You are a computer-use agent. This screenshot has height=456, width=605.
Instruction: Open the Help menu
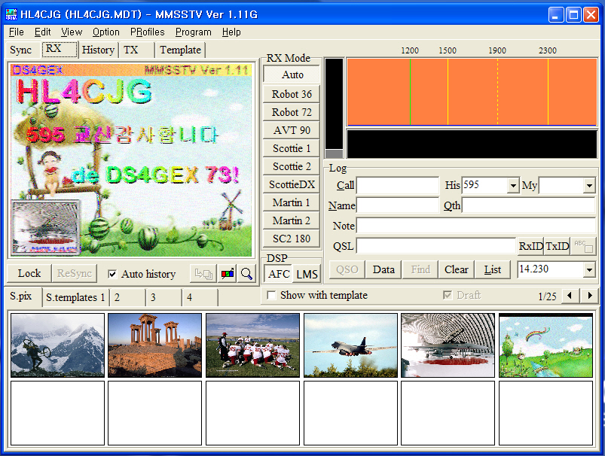(231, 32)
